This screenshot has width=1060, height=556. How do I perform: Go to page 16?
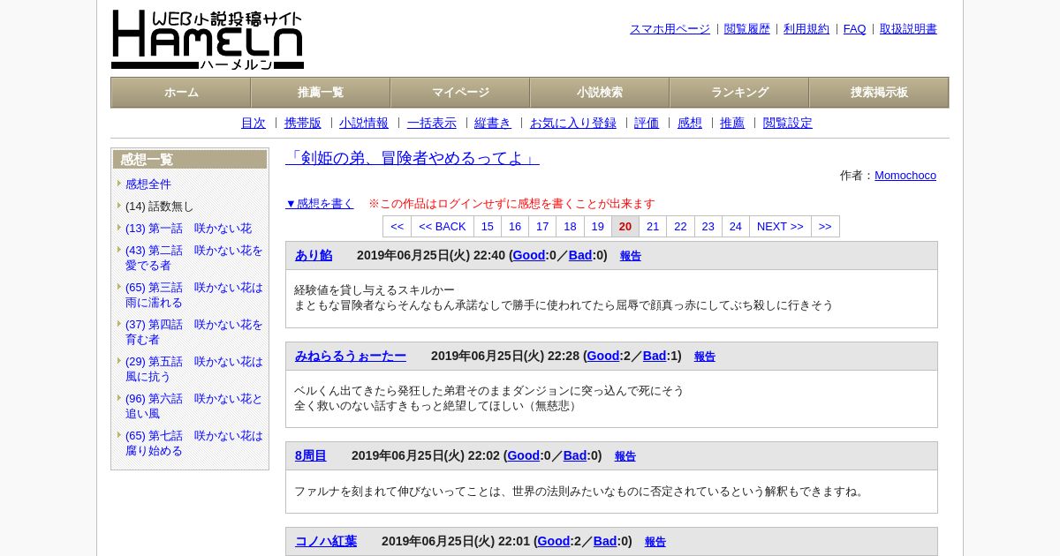click(515, 227)
